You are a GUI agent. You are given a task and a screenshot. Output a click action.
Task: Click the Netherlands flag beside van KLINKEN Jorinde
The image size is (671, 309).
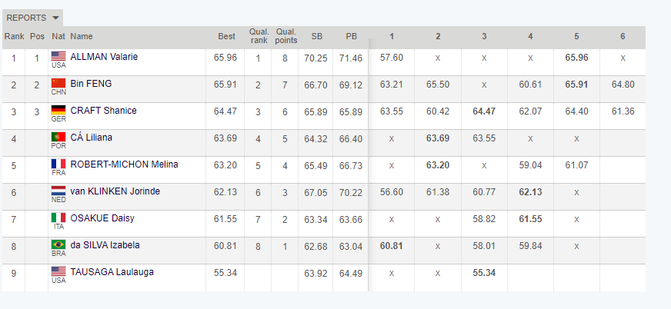click(58, 191)
